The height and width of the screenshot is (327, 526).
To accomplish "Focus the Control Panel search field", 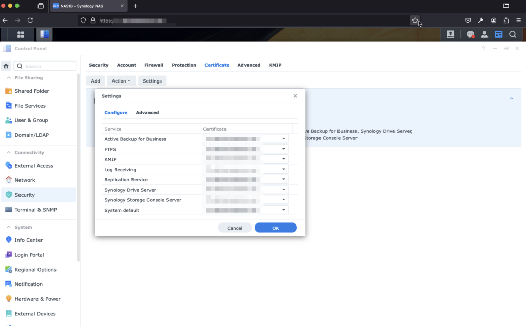I will point(45,66).
